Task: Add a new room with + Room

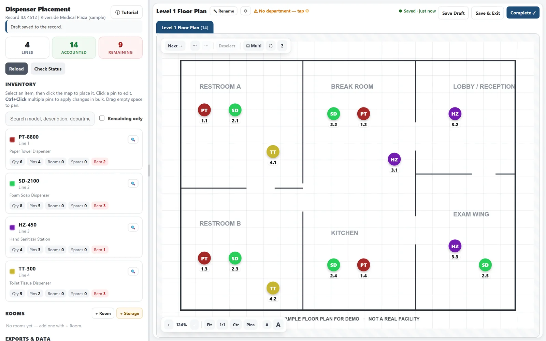Action: (103, 313)
